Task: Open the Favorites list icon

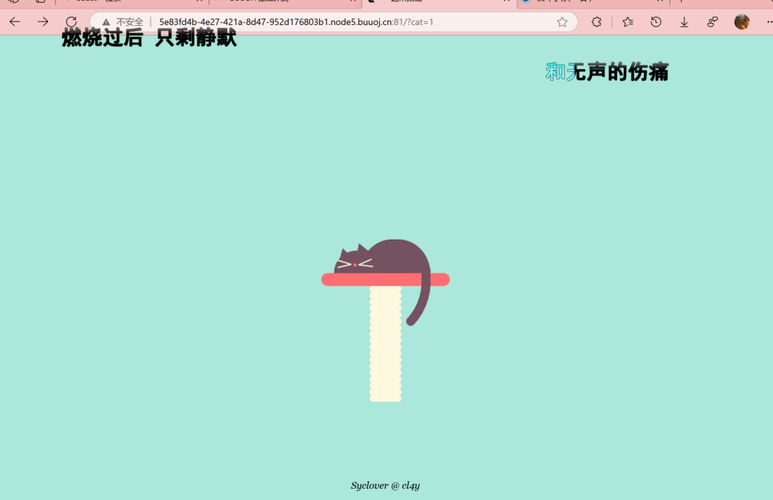Action: (627, 22)
